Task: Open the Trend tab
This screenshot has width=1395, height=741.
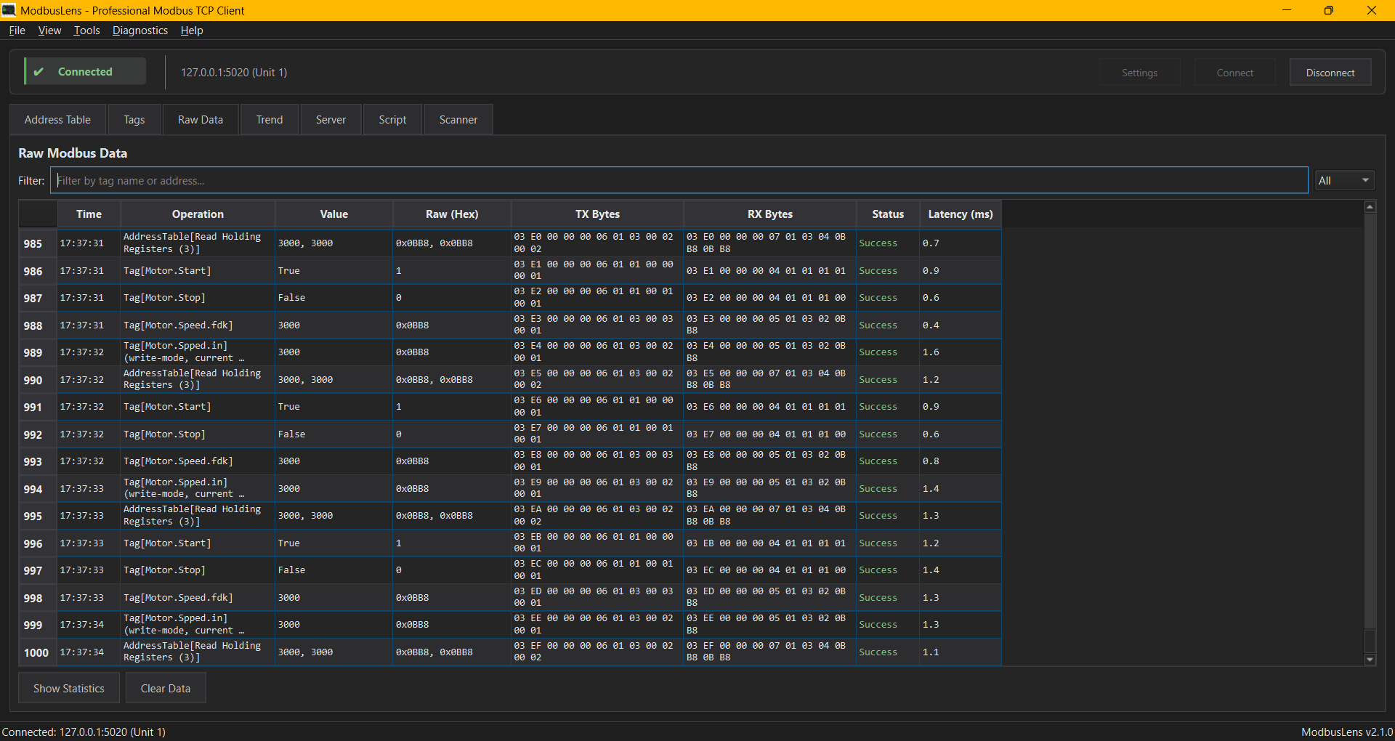Action: (x=270, y=120)
